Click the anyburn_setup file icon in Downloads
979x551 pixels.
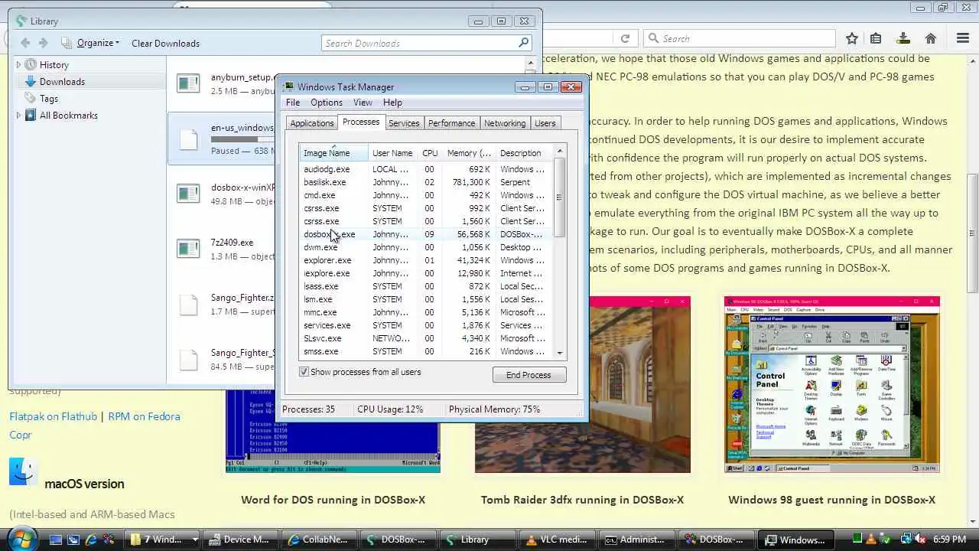tap(188, 83)
